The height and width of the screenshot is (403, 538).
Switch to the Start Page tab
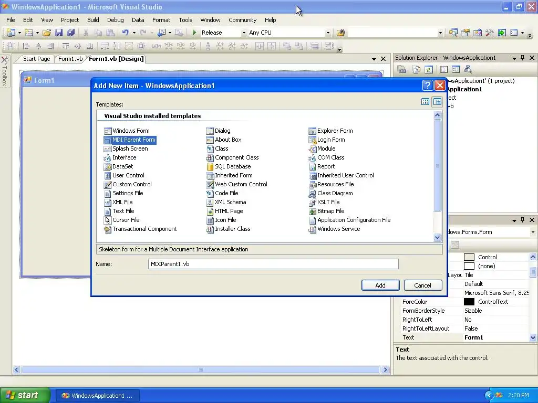[37, 59]
